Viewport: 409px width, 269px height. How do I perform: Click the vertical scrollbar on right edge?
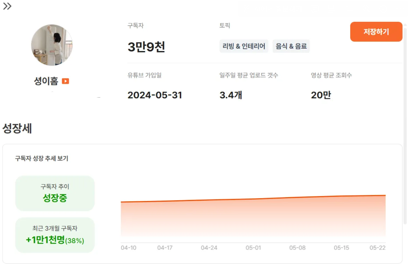pyautogui.click(x=405, y=126)
